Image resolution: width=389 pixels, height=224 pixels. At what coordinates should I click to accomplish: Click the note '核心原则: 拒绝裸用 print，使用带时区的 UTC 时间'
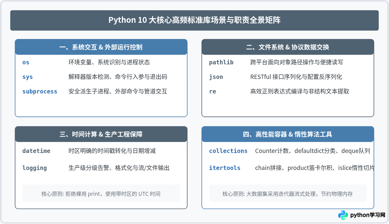(101, 194)
